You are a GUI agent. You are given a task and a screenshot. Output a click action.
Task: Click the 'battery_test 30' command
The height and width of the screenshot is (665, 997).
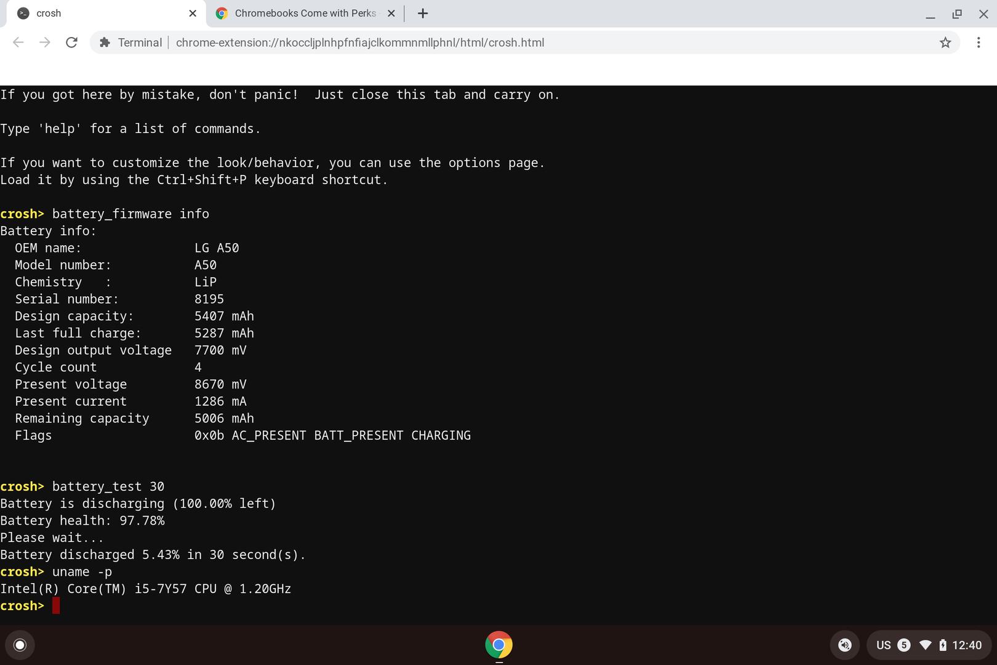click(108, 486)
